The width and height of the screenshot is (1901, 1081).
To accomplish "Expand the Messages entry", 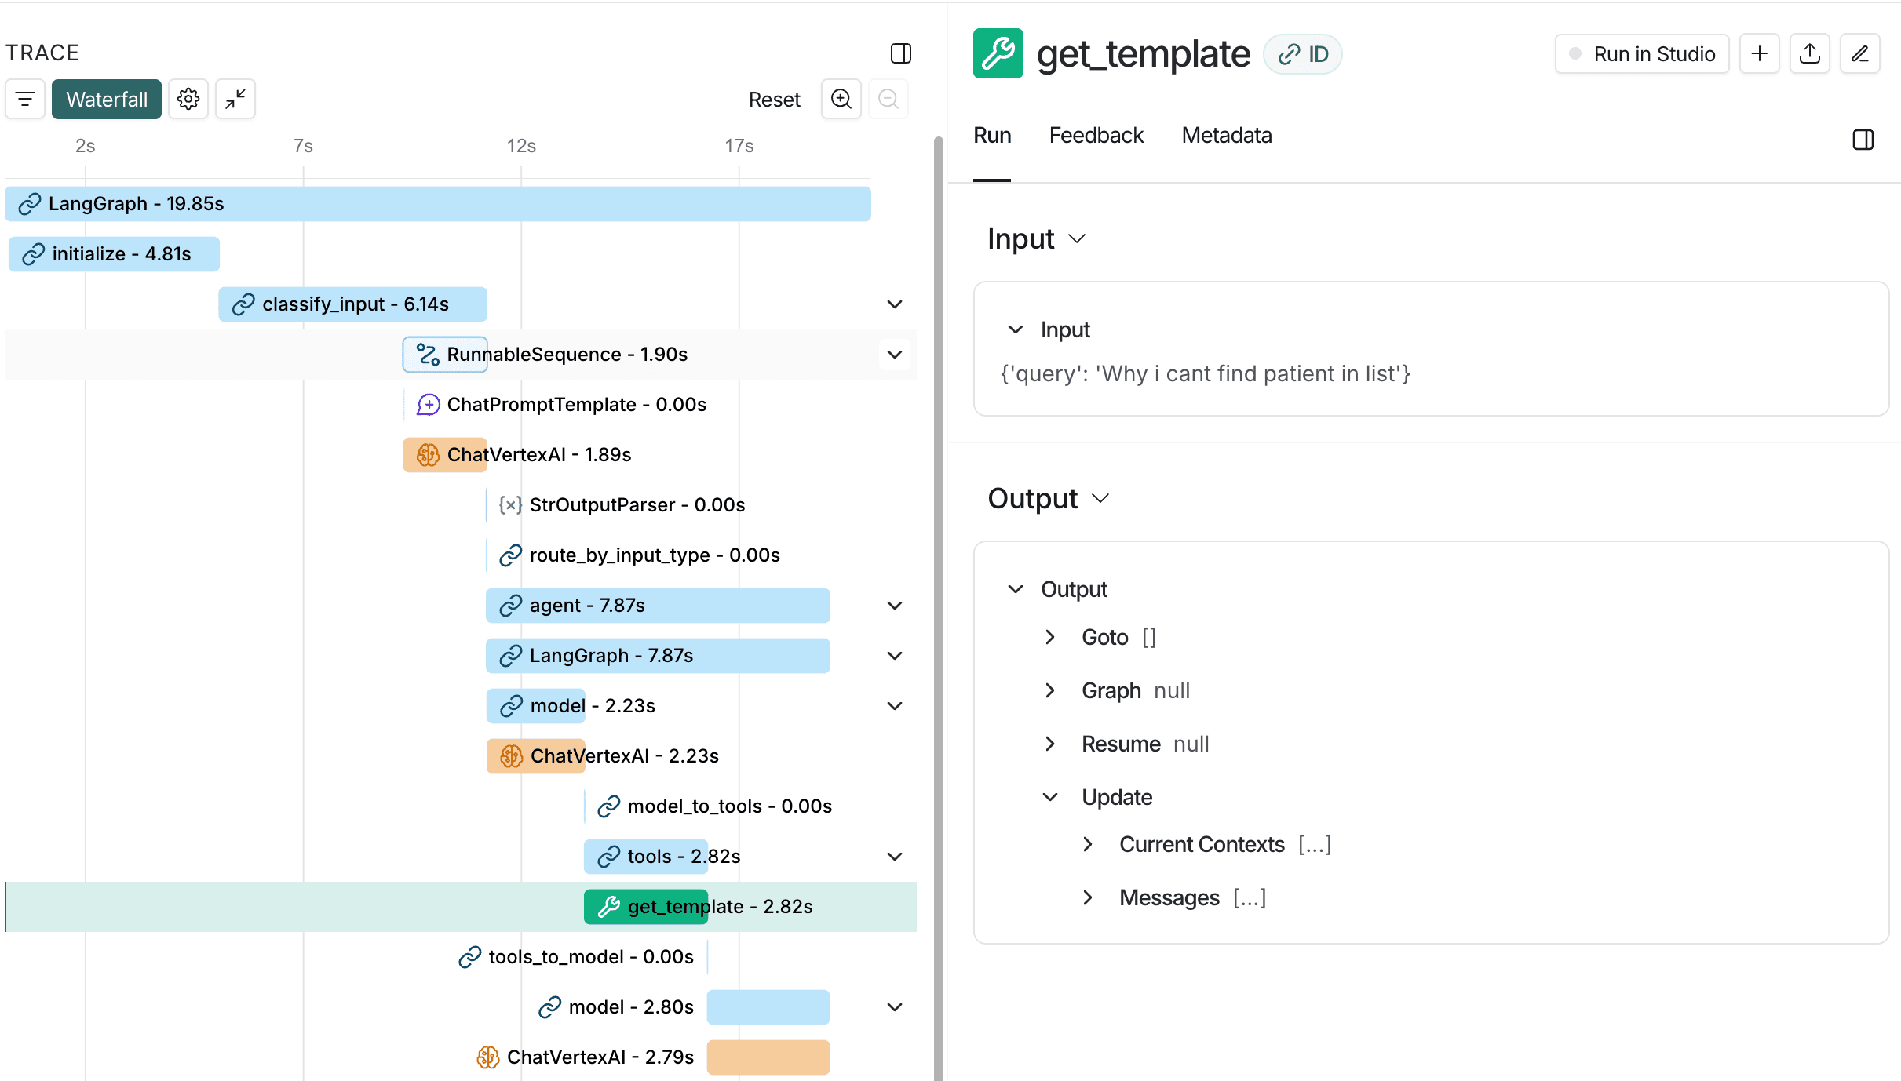I will 1088,897.
